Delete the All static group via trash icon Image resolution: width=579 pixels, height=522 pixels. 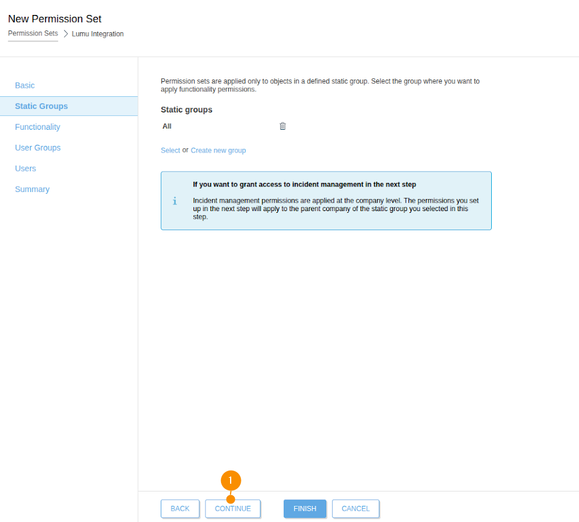coord(283,126)
